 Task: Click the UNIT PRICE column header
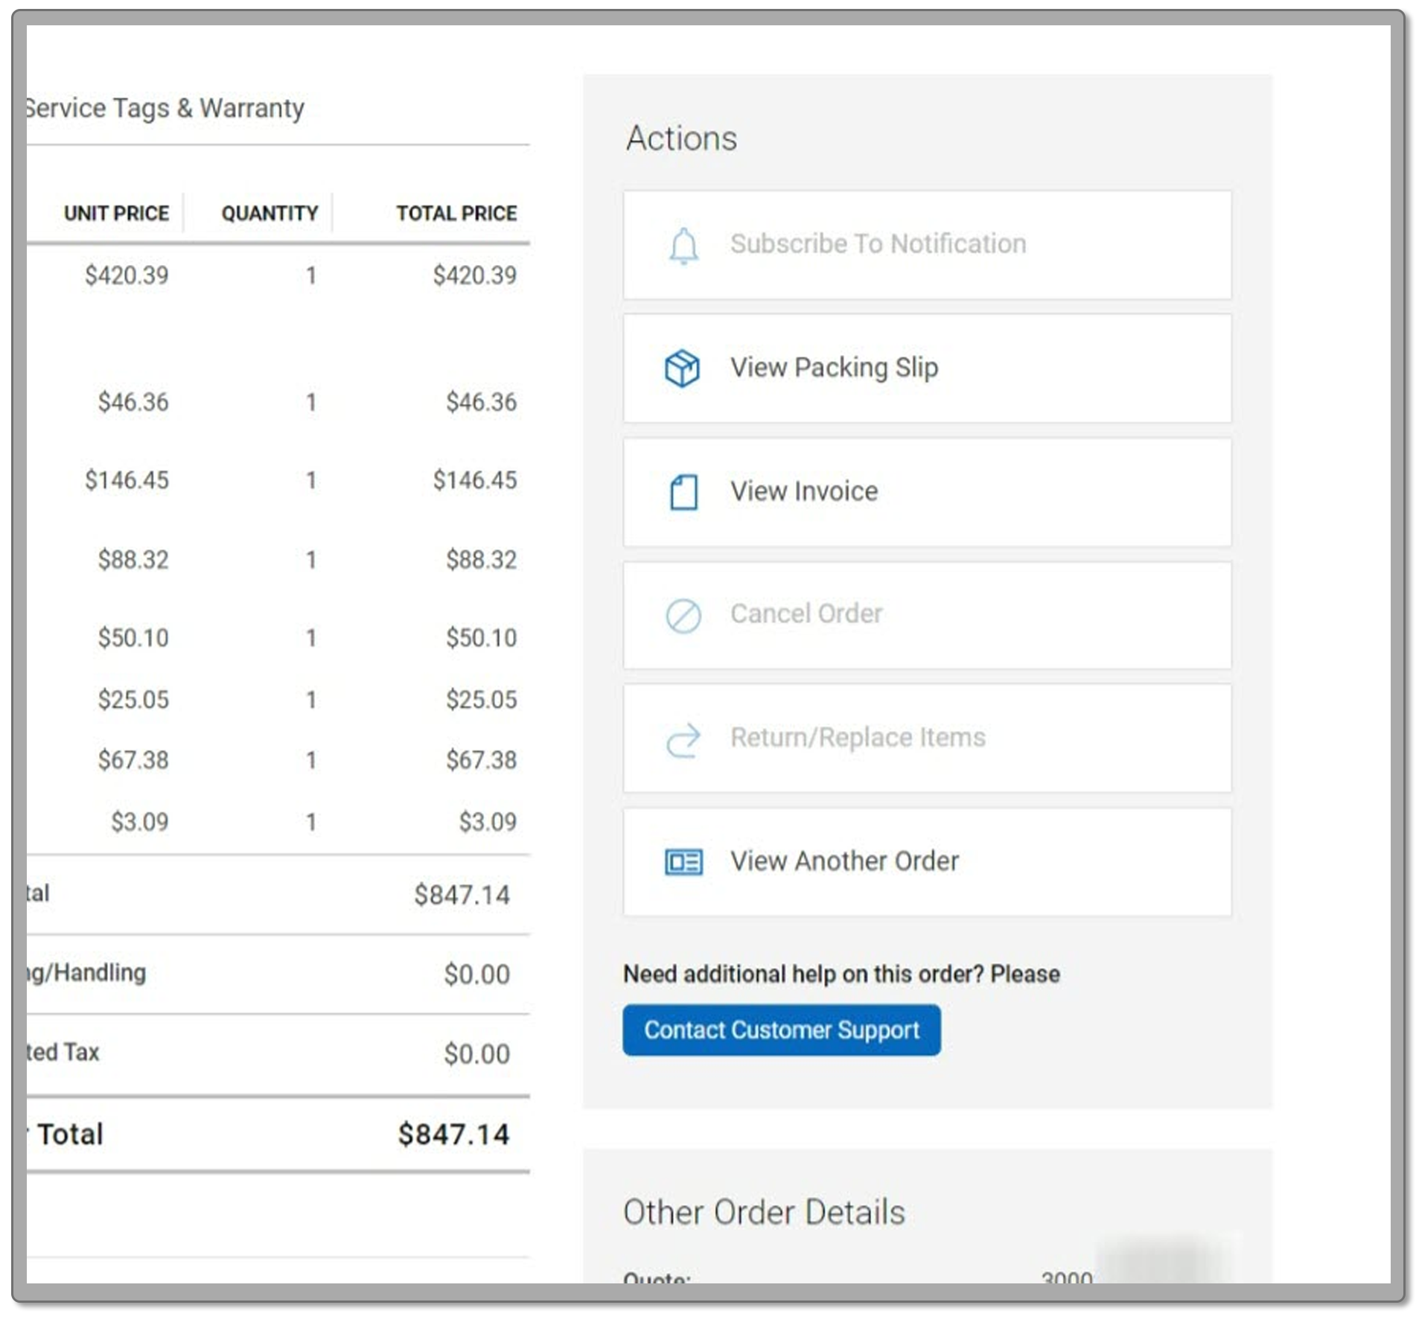tap(116, 213)
